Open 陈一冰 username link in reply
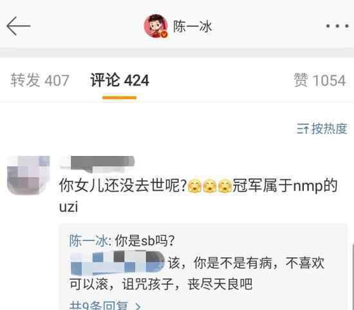 [x=89, y=241]
